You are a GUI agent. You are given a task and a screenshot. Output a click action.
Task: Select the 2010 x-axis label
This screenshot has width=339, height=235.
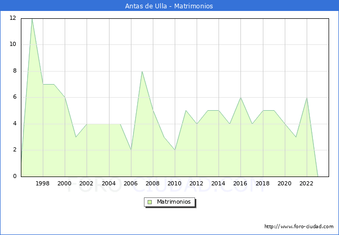coord(175,184)
